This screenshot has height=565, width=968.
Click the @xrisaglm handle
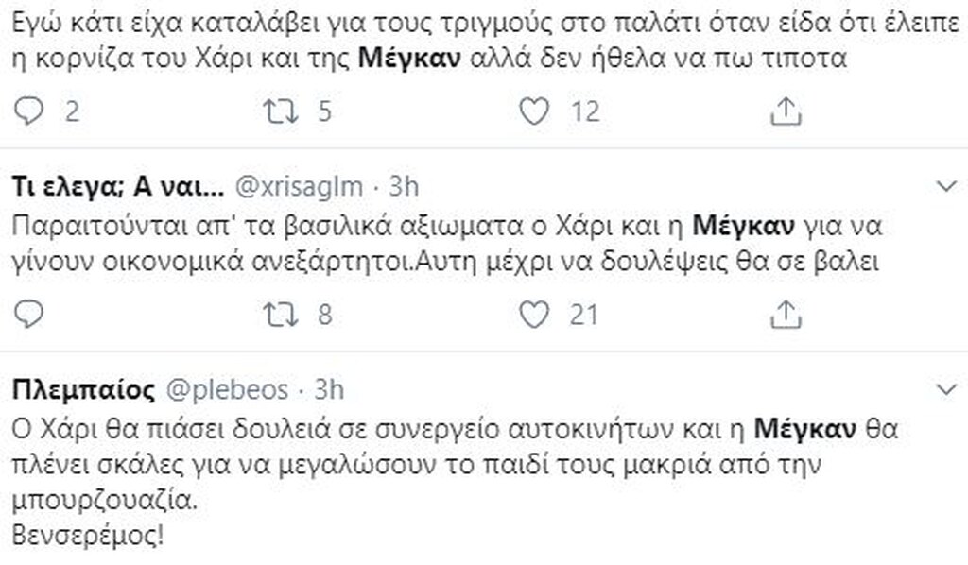point(300,187)
